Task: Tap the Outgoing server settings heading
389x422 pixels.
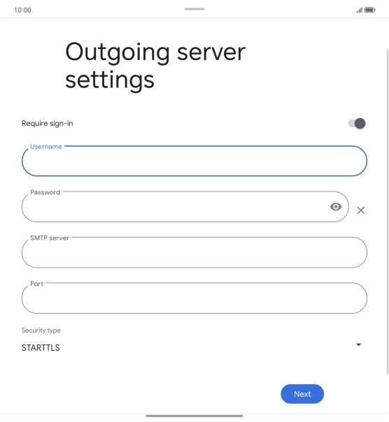Action: pos(155,66)
